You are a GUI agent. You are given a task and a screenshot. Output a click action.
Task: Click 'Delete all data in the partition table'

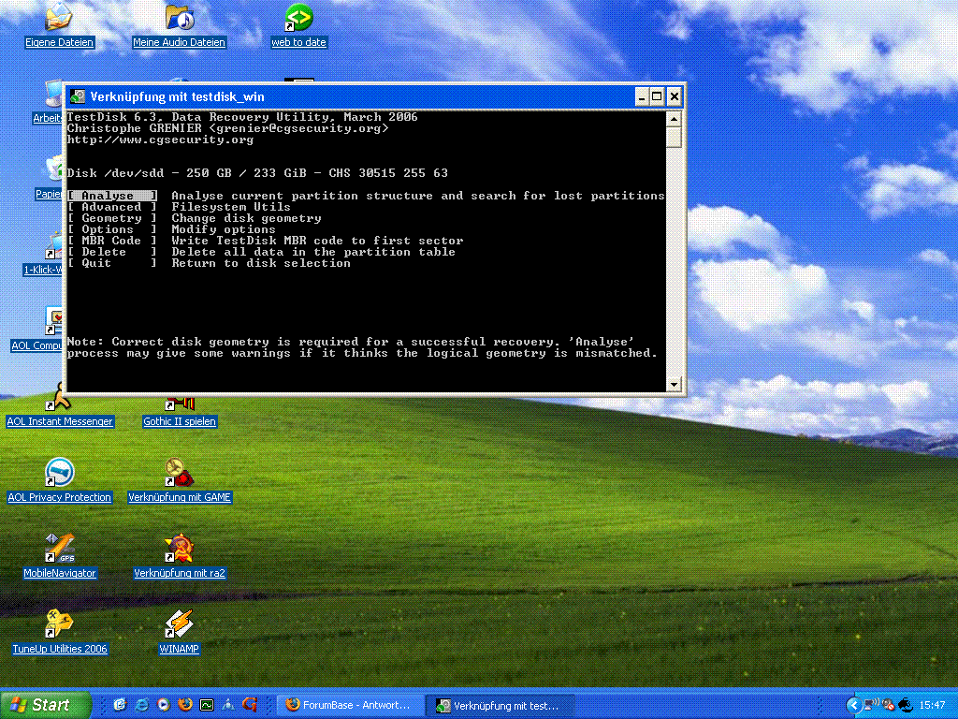point(313,252)
